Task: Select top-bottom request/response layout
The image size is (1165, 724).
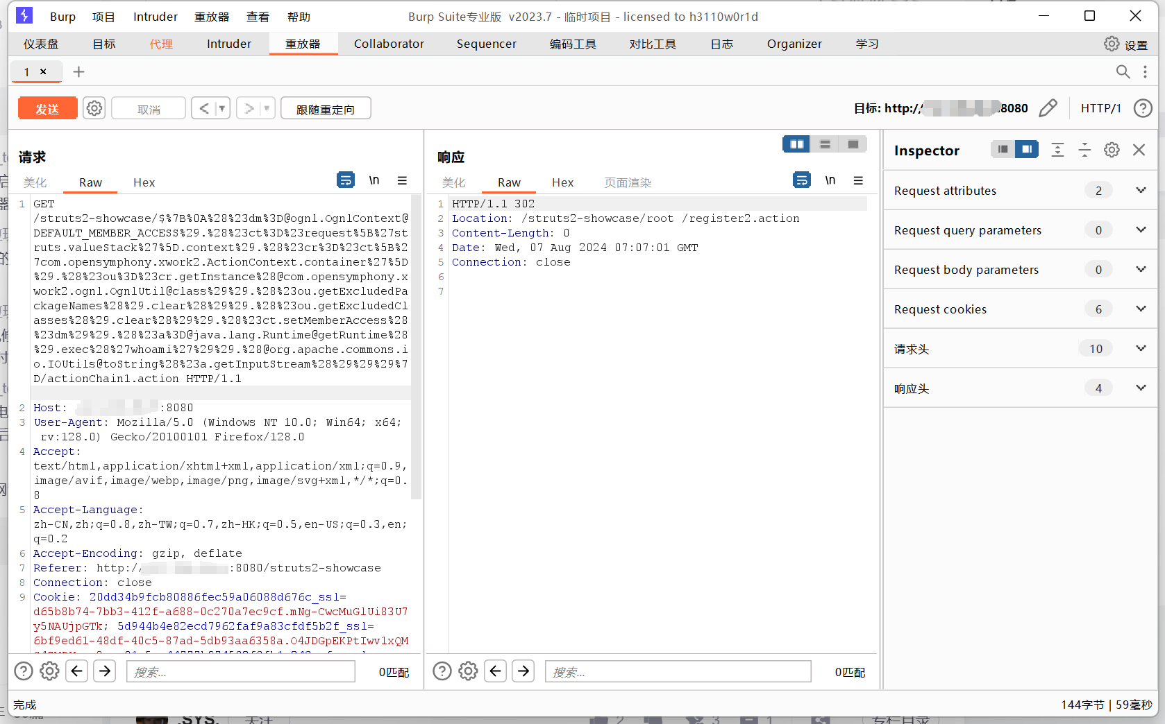Action: click(x=825, y=144)
